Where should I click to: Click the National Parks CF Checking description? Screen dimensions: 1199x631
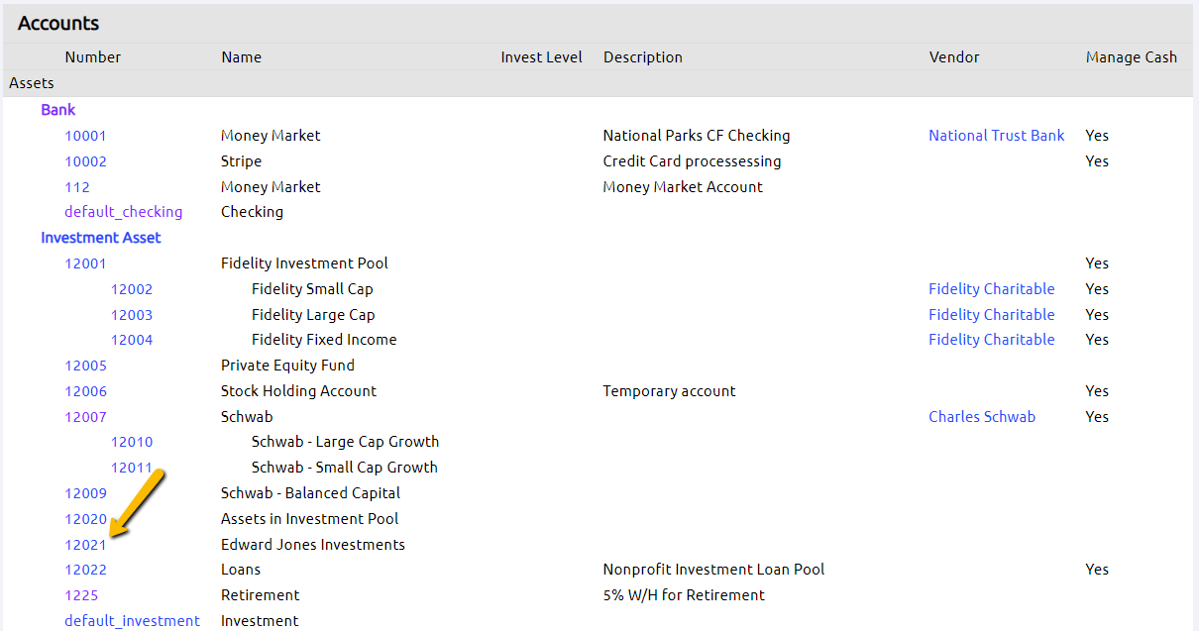click(x=697, y=136)
